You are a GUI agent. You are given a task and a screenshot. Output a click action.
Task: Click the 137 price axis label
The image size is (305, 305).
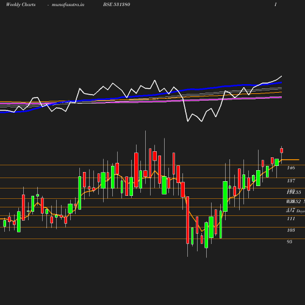291,181
